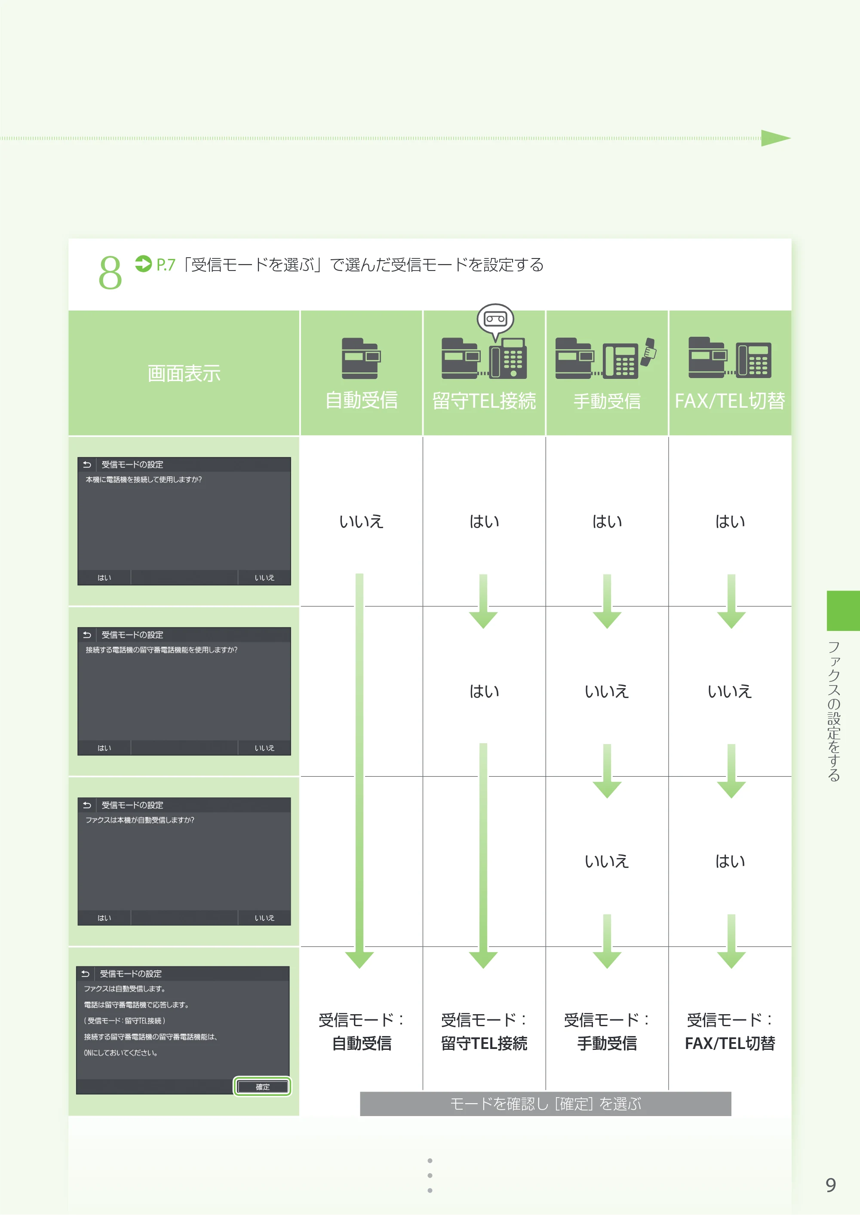Click the step number 8
Viewport: 860px width, 1215px height.
tap(110, 273)
